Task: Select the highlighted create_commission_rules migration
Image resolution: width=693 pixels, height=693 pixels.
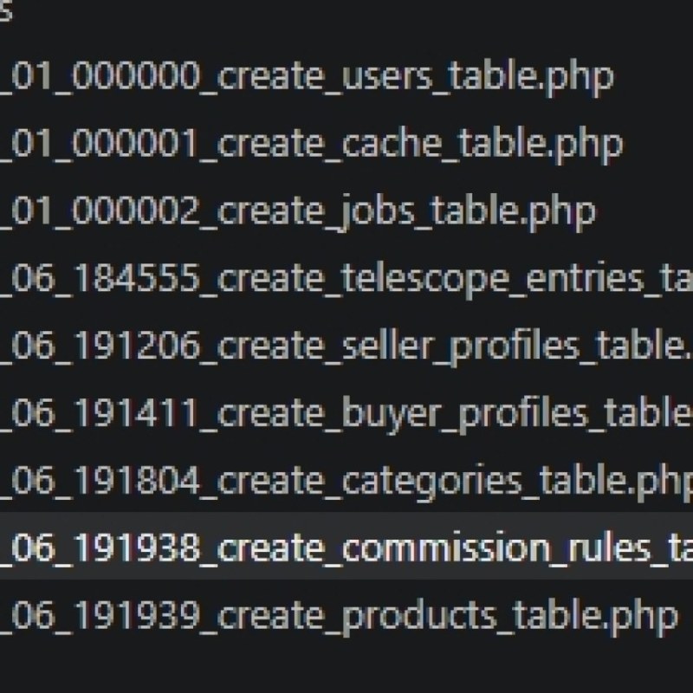Action: [346, 549]
